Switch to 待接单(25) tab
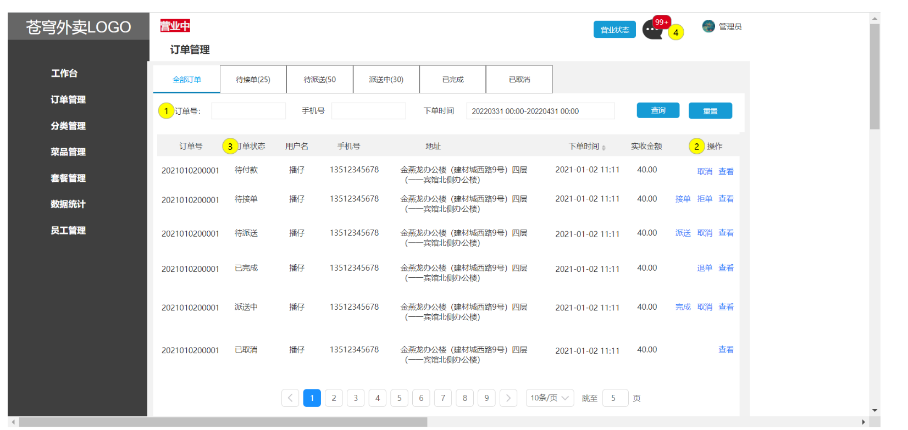The width and height of the screenshot is (908, 430). coord(253,80)
